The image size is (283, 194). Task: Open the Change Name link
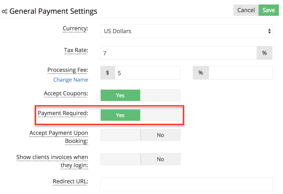71,80
